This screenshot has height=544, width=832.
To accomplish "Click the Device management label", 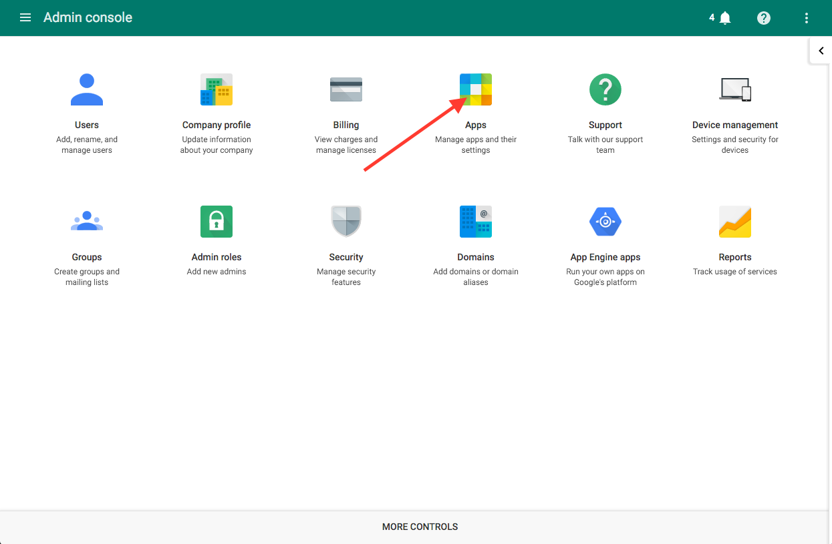I will coord(735,125).
